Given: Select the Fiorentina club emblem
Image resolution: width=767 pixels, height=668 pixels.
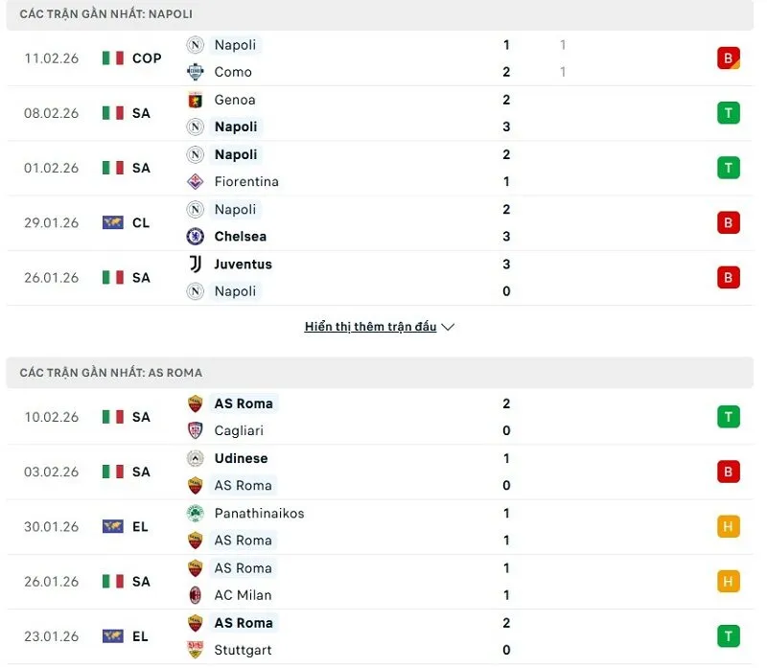Looking at the screenshot, I should (x=194, y=181).
